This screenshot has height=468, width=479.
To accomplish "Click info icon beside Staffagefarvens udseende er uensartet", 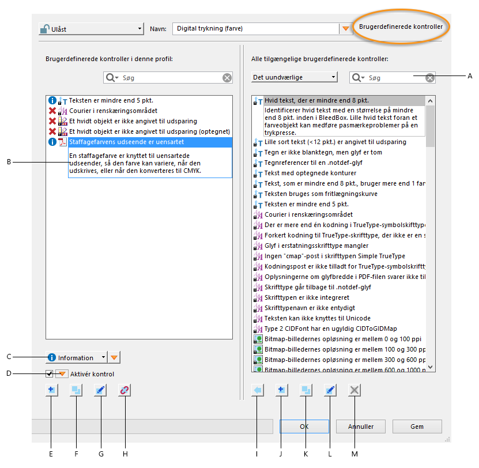I will coord(52,142).
